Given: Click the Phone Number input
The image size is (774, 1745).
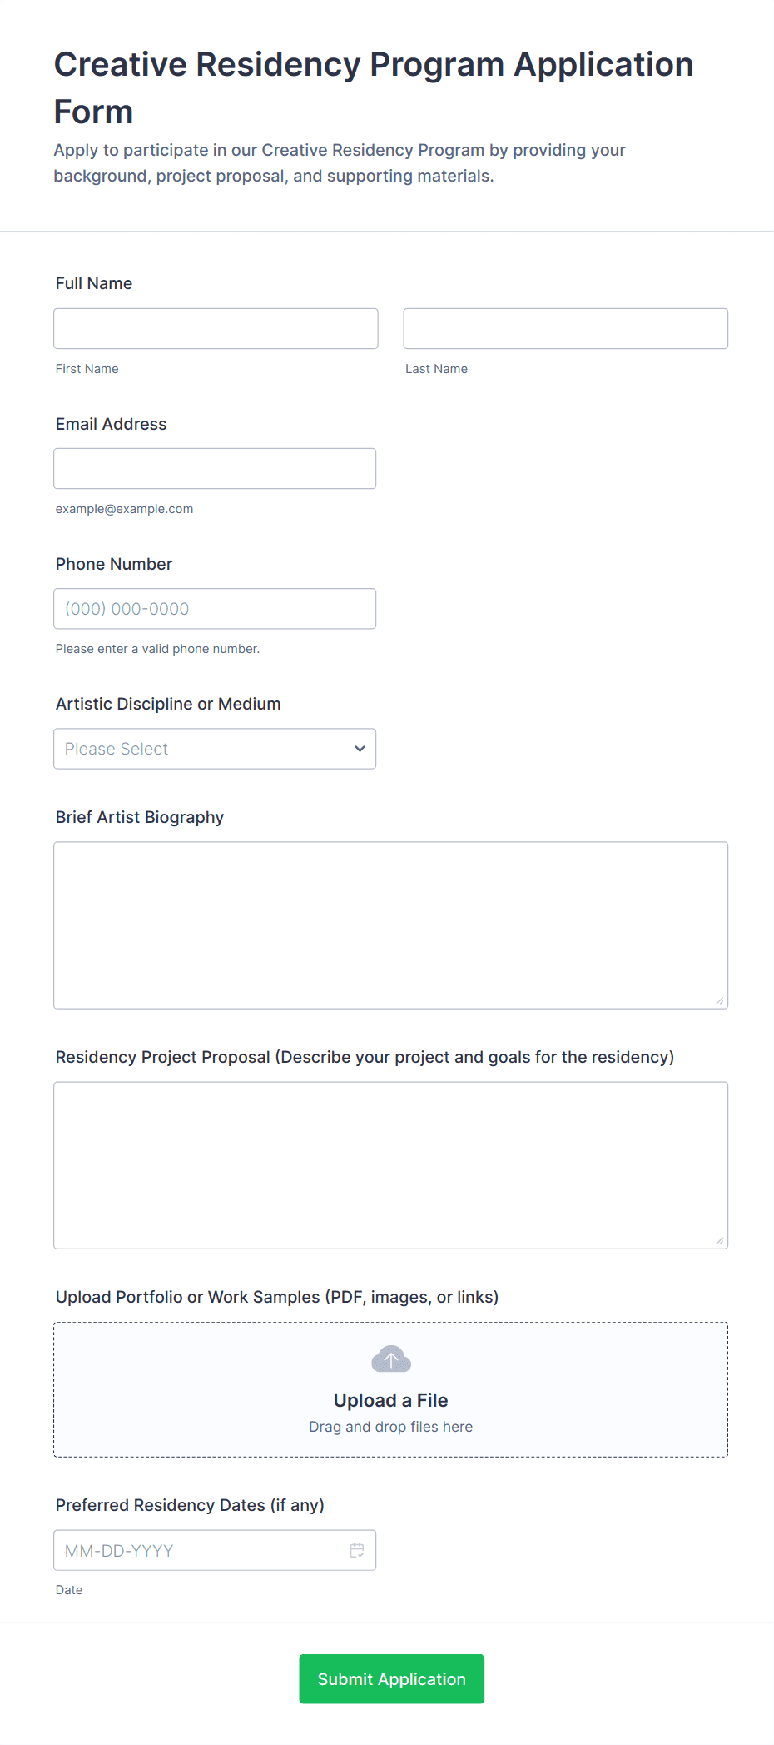Looking at the screenshot, I should pyautogui.click(x=215, y=609).
